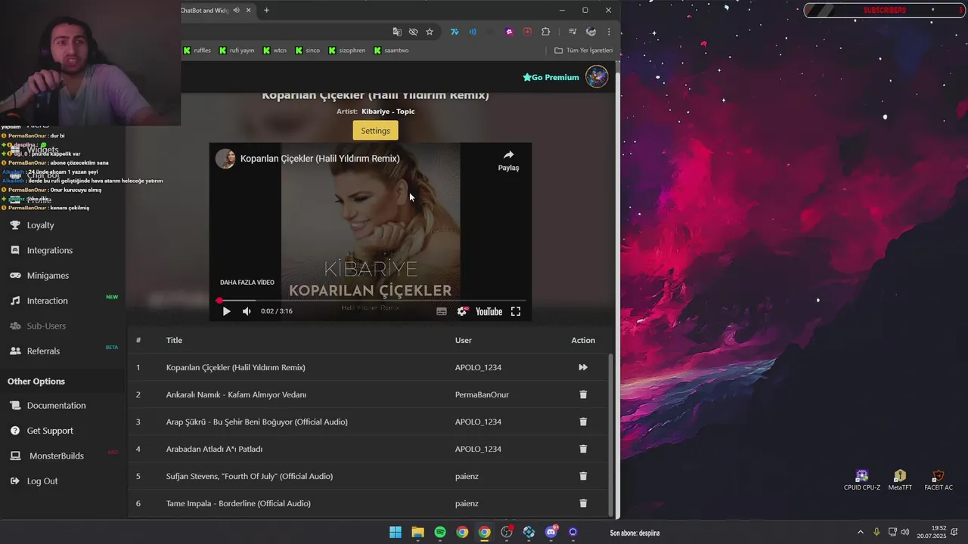Open DAHA FAZLA VİDEO panel

(247, 283)
